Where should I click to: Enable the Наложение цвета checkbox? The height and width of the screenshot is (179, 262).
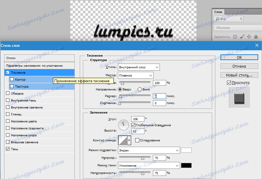[x=8, y=121]
